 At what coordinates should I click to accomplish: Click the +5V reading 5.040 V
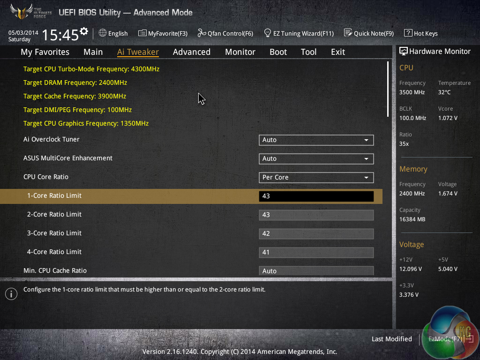448,269
